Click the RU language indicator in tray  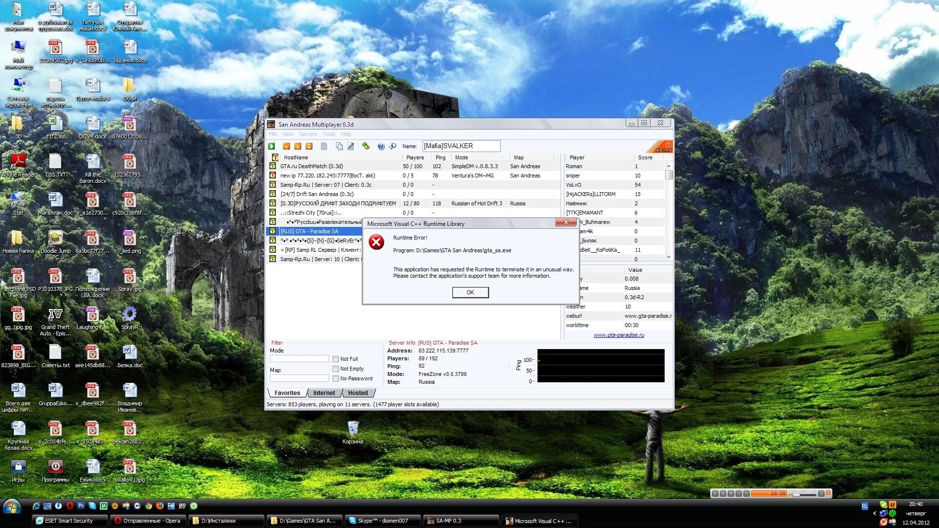865,506
